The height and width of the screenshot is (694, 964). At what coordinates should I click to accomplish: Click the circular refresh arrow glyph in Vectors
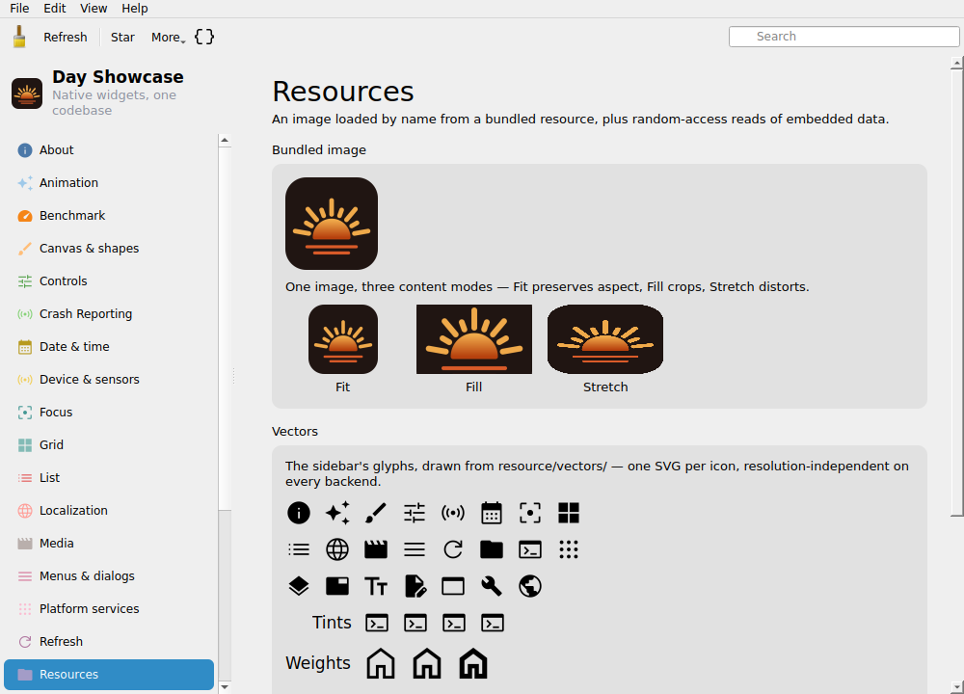(x=453, y=549)
